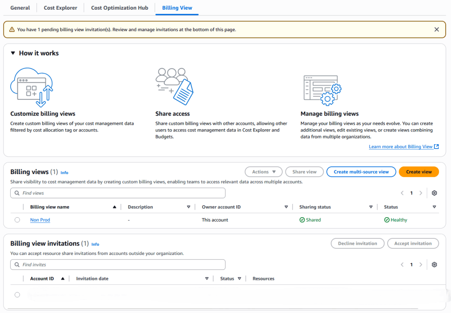This screenshot has height=313, width=451.
Task: Click Info icon beside Billing views heading
Action: point(64,173)
